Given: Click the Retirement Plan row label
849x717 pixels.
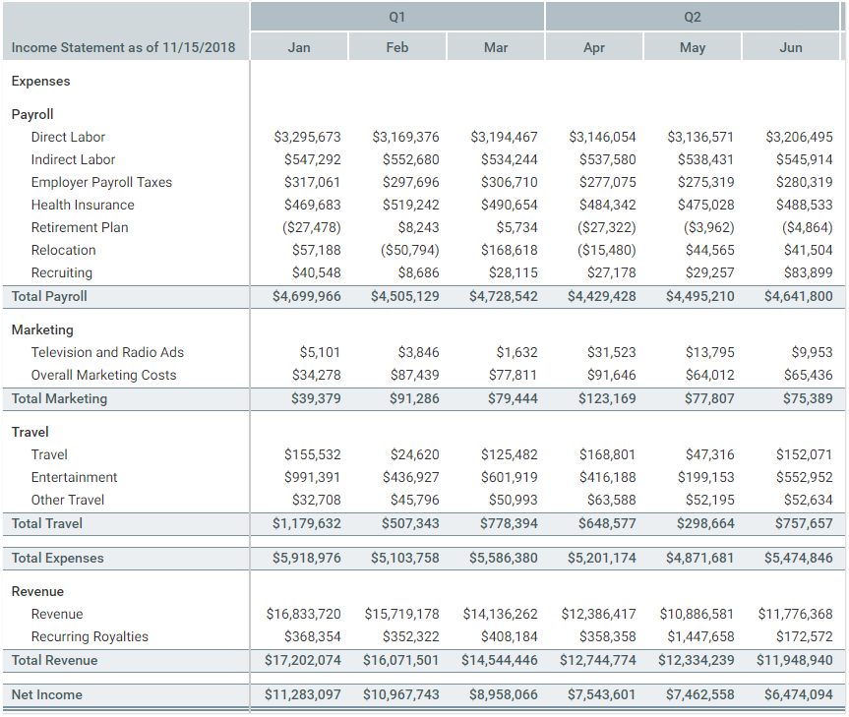Looking at the screenshot, I should click(x=80, y=227).
